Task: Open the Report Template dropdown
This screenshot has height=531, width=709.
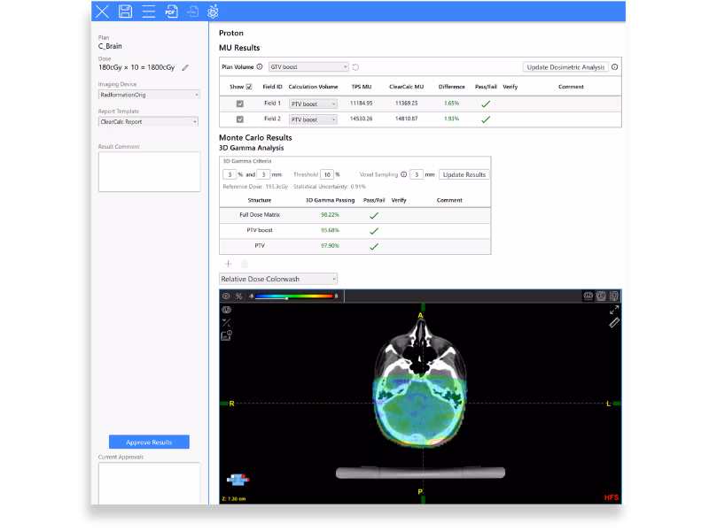Action: (x=149, y=121)
